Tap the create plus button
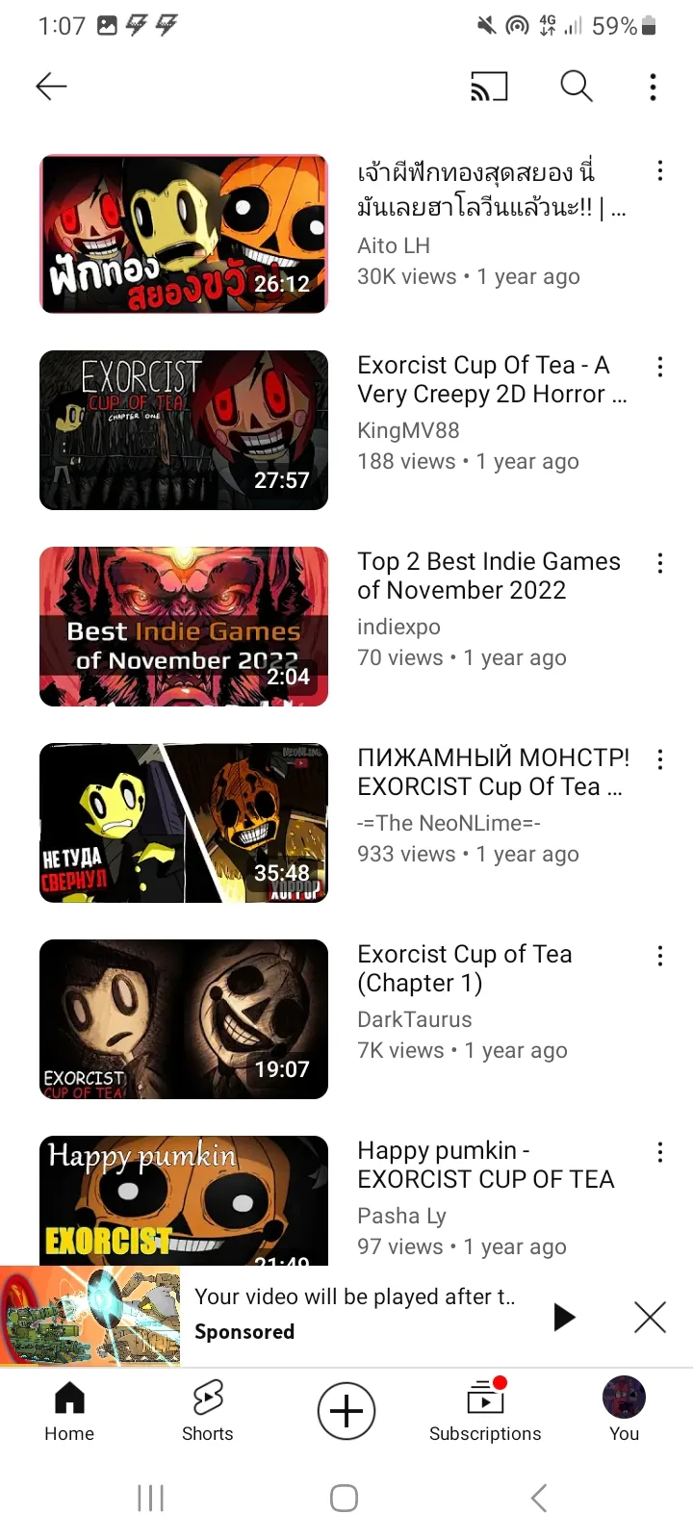This screenshot has width=693, height=1540. (x=346, y=1411)
